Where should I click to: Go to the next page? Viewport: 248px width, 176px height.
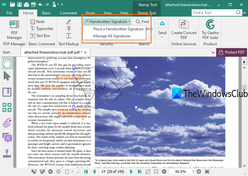(131, 171)
